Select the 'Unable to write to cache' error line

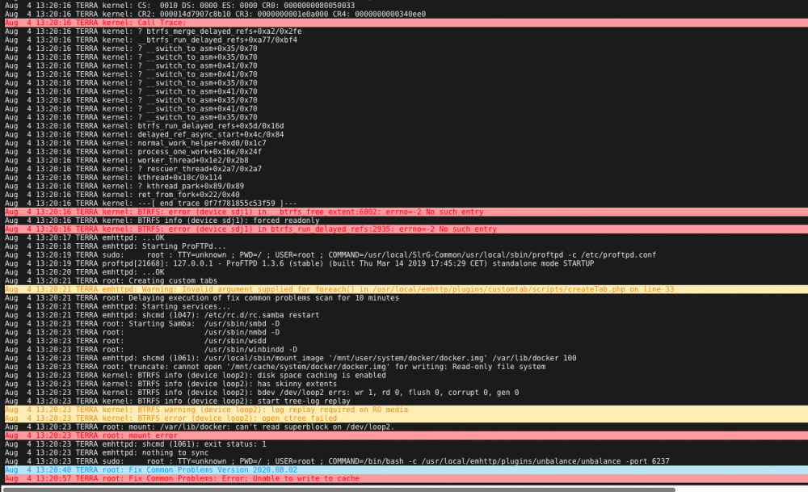click(x=406, y=478)
